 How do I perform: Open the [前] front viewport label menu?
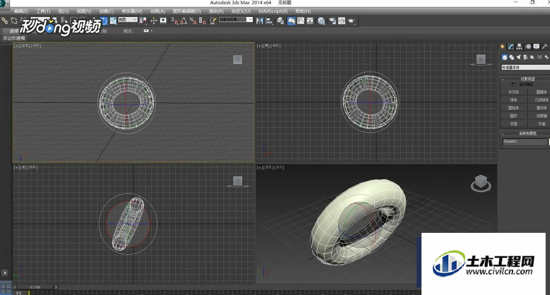coord(267,46)
